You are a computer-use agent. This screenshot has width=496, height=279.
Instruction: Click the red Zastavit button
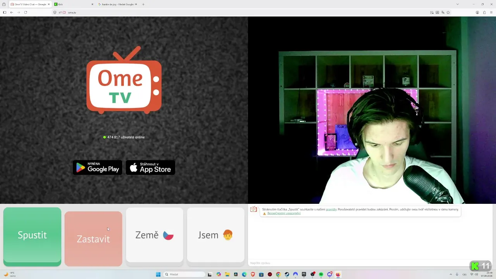click(93, 239)
